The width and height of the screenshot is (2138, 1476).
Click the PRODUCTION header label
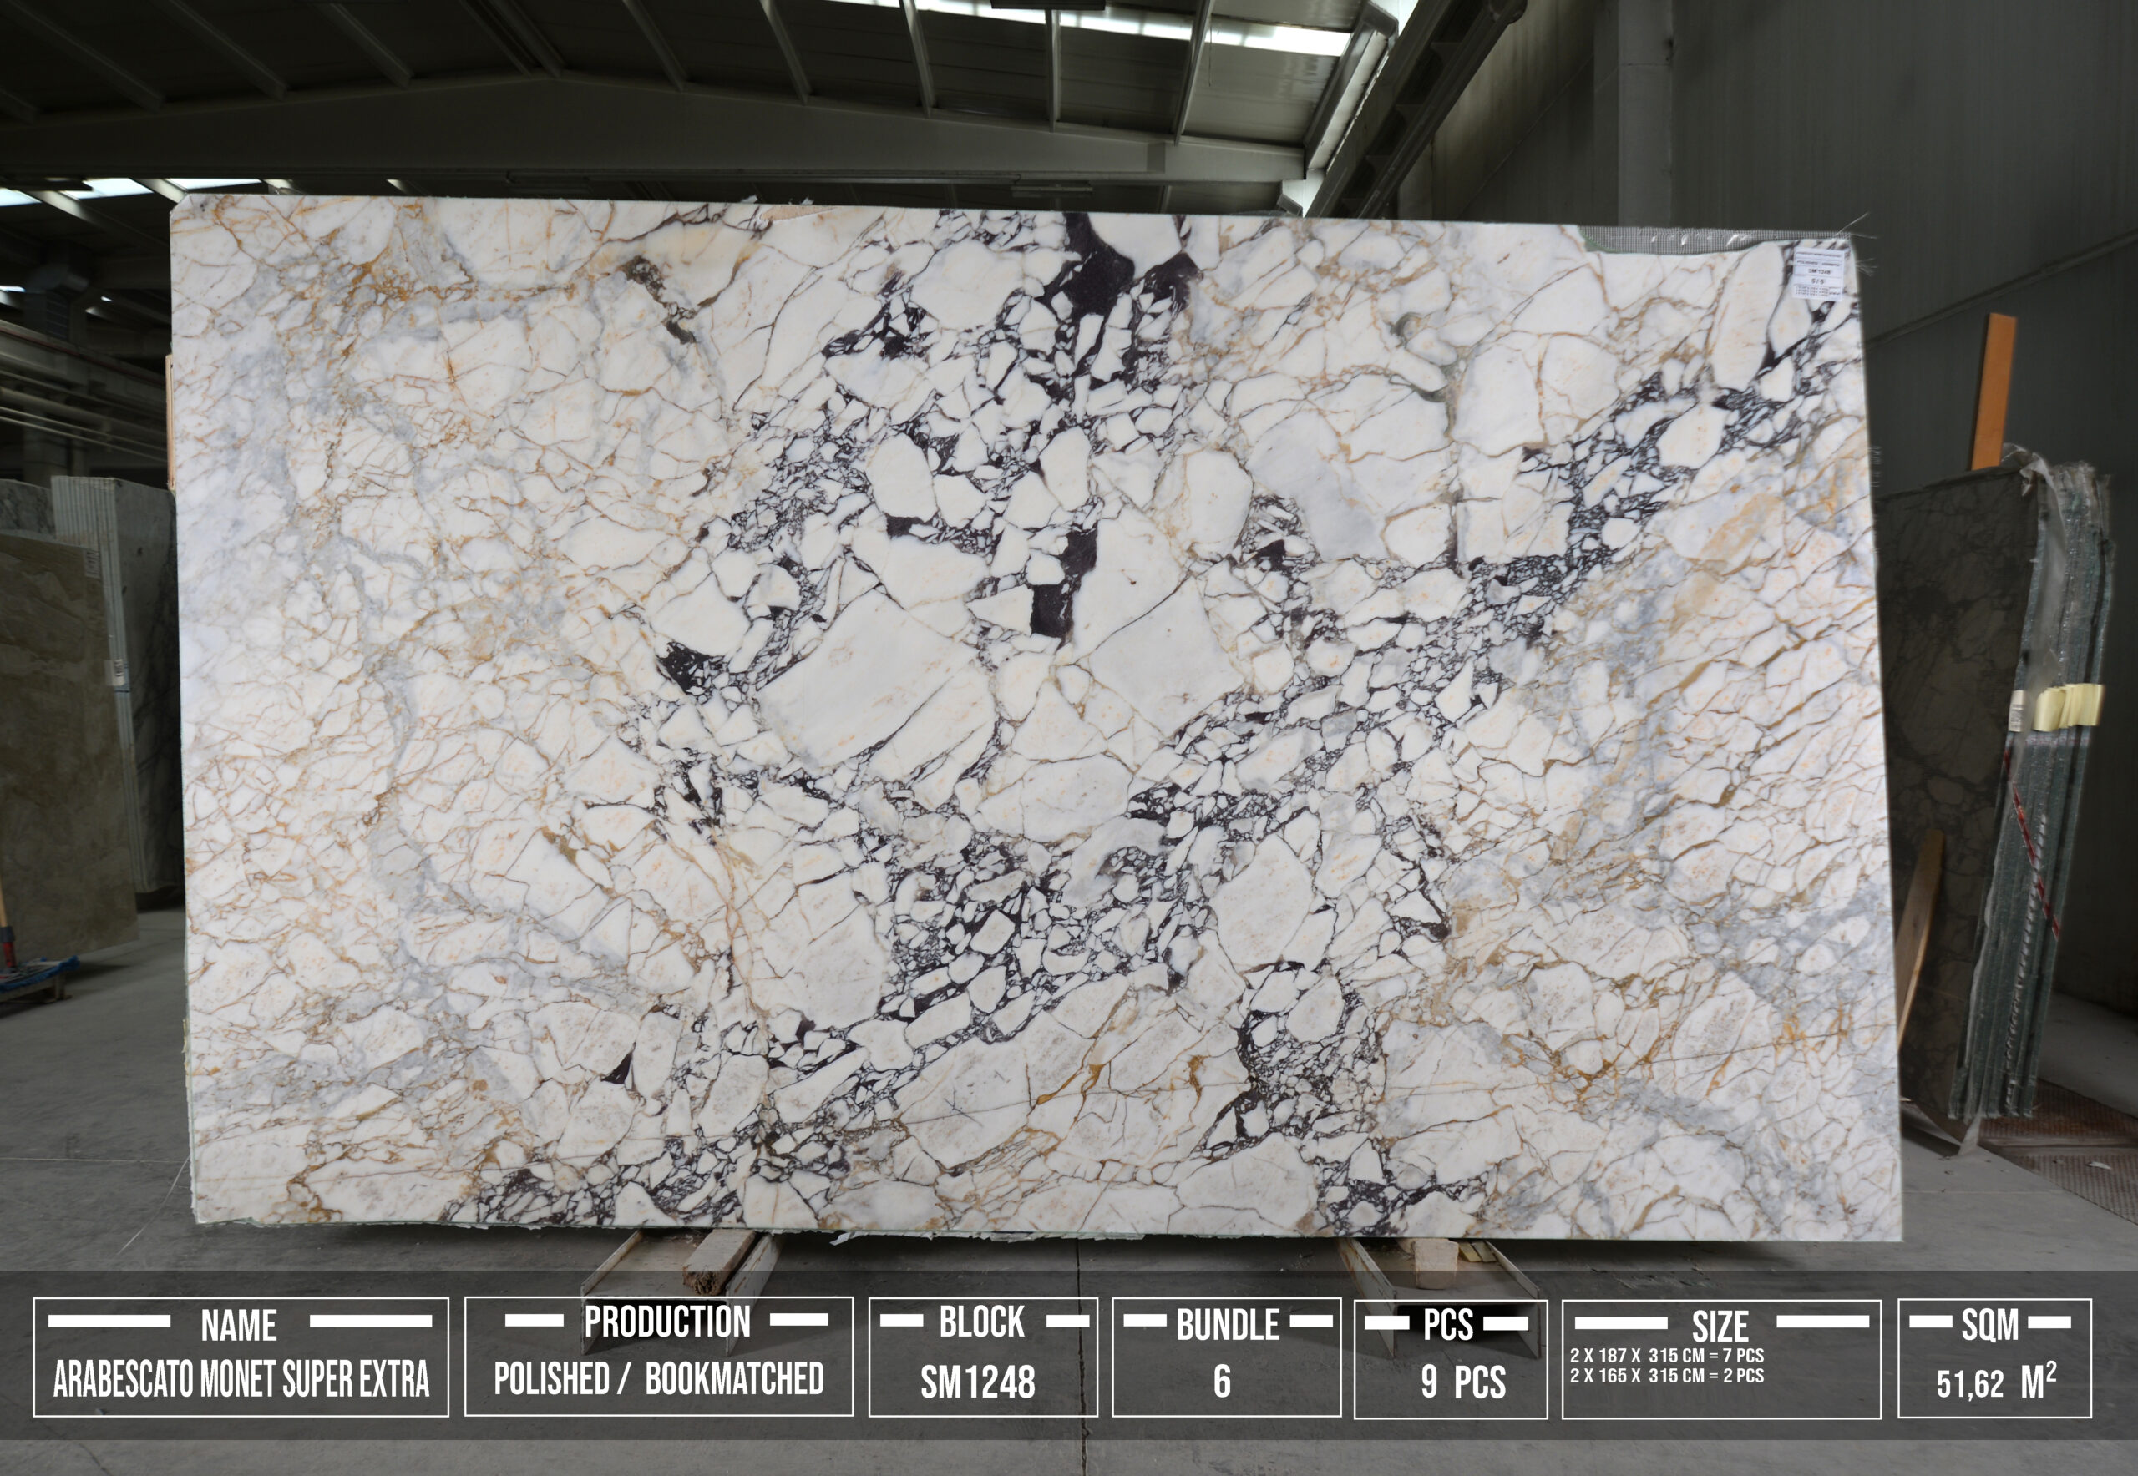667,1322
